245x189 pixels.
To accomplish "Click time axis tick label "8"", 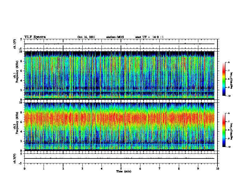I will click(179, 169).
